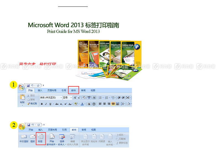Toggle Italic formatting
This screenshot has height=152, width=218.
[x=46, y=104]
